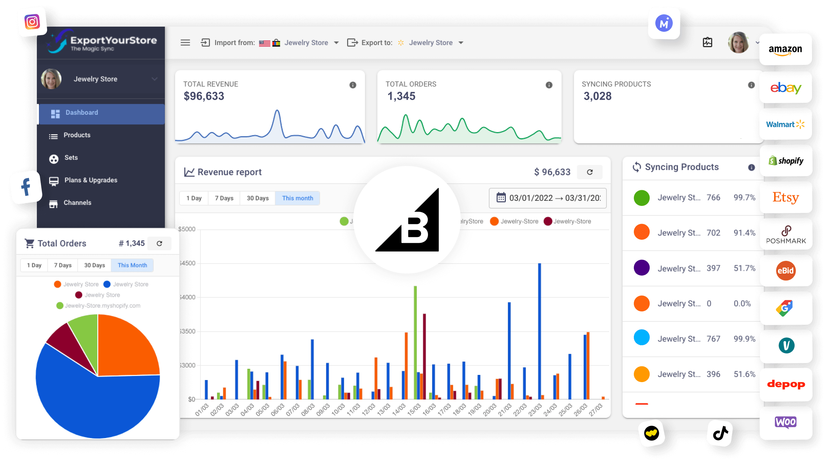Open the user profile dropdown arrow
This screenshot has width=826, height=462.
tap(757, 43)
